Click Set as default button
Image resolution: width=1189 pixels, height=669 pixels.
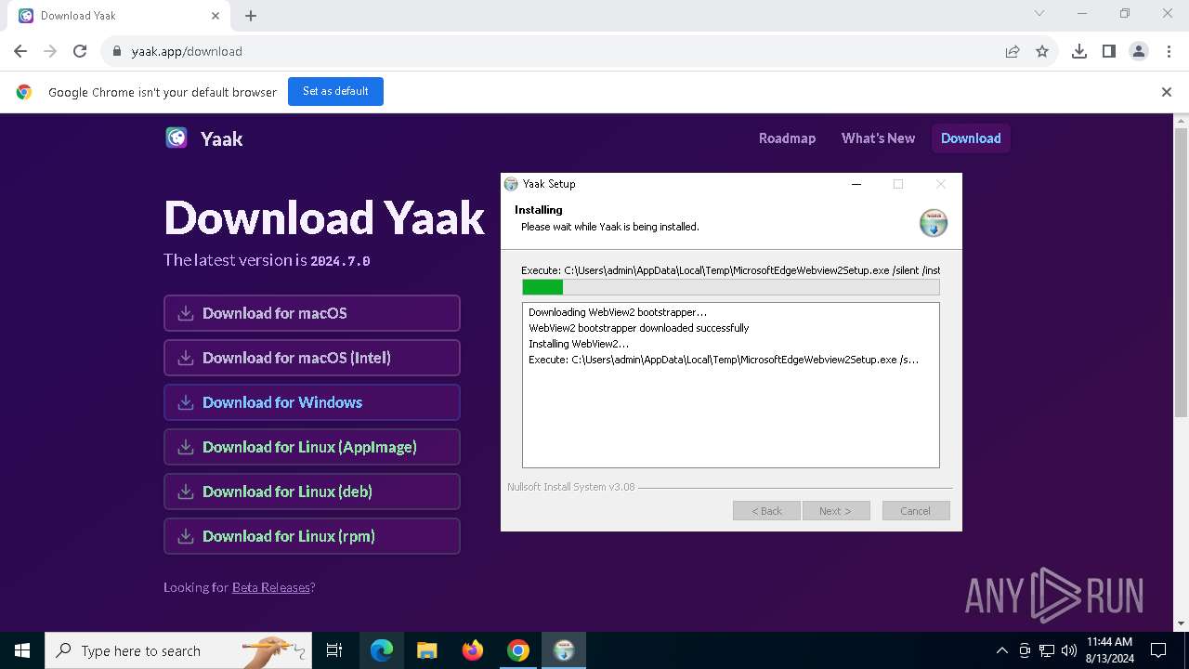click(335, 92)
